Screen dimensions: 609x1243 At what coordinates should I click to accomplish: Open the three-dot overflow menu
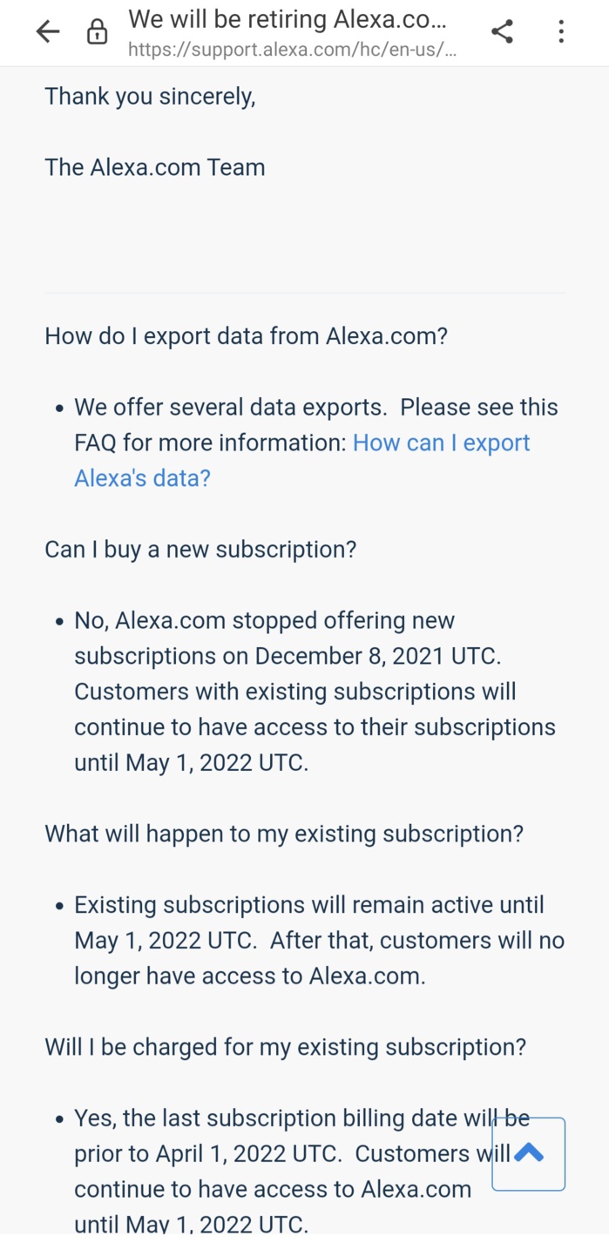coord(561,32)
